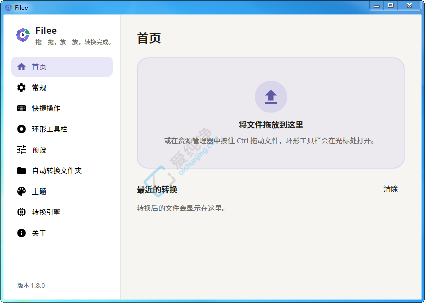425x303 pixels.
Task: Click the 将文件拖放到这里 heading
Action: [x=271, y=125]
